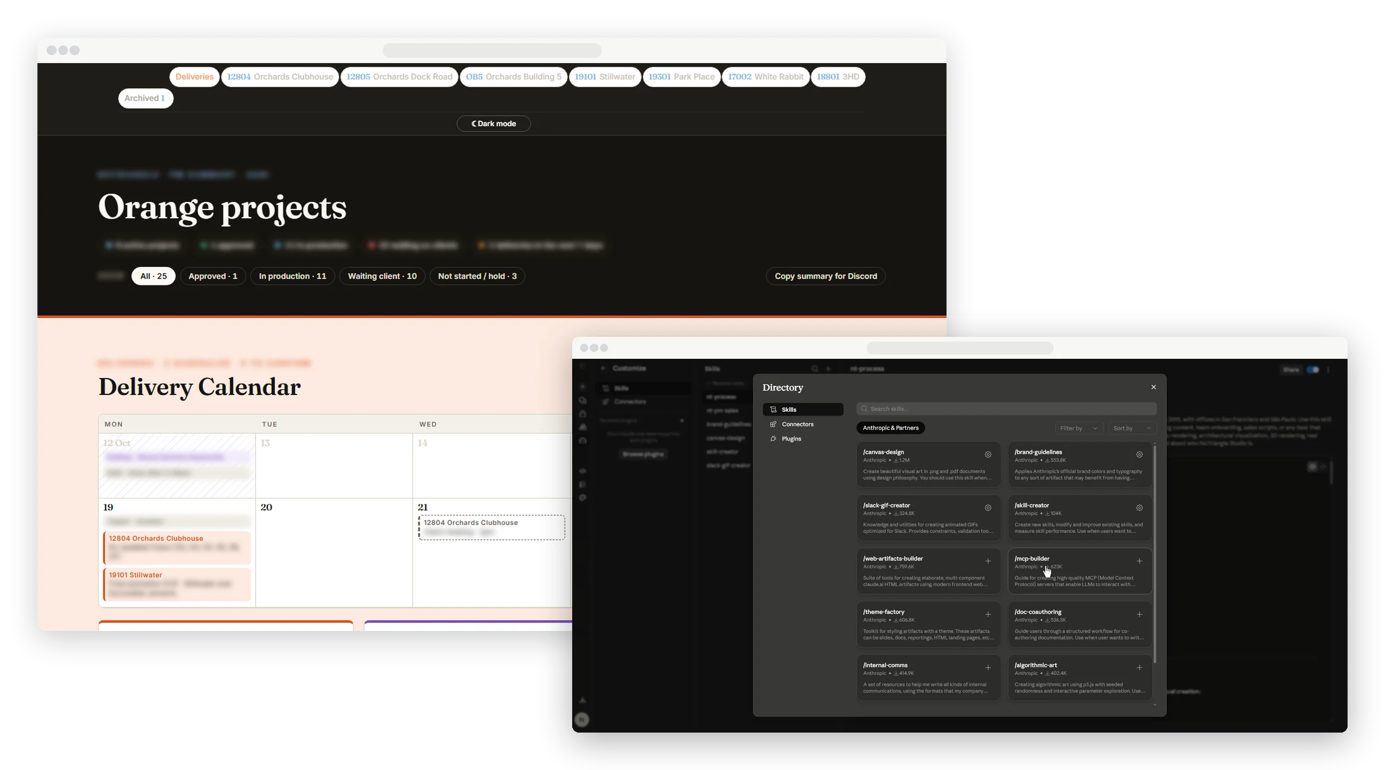1385x770 pixels.
Task: Click the gear icon on /skill-creator card
Action: pos(1140,507)
